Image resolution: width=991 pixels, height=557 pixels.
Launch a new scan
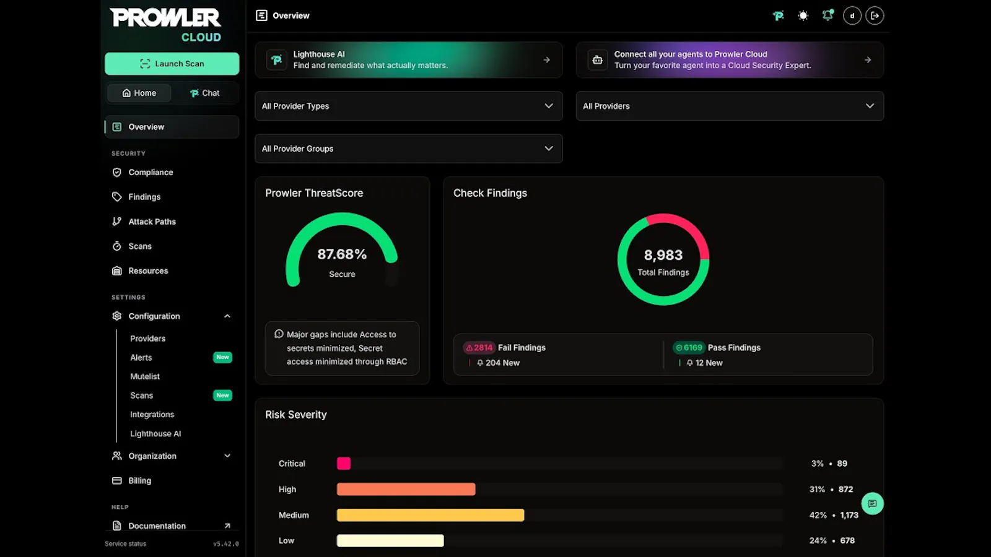[172, 64]
